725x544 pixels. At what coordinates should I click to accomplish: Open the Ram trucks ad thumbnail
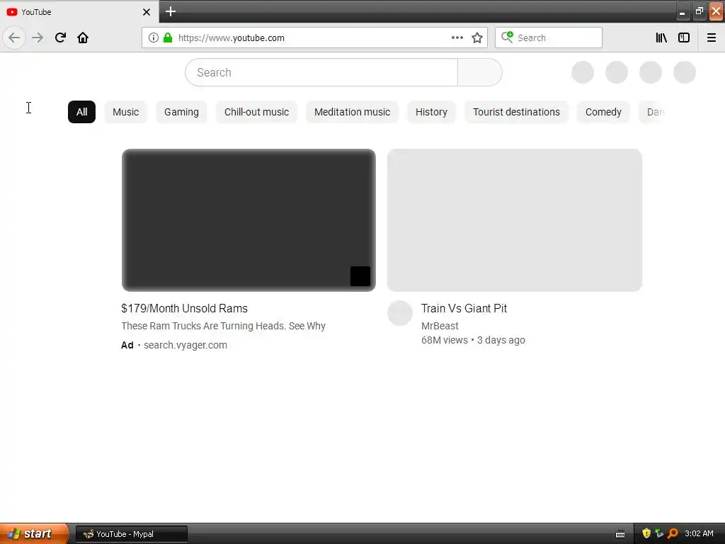pos(249,220)
